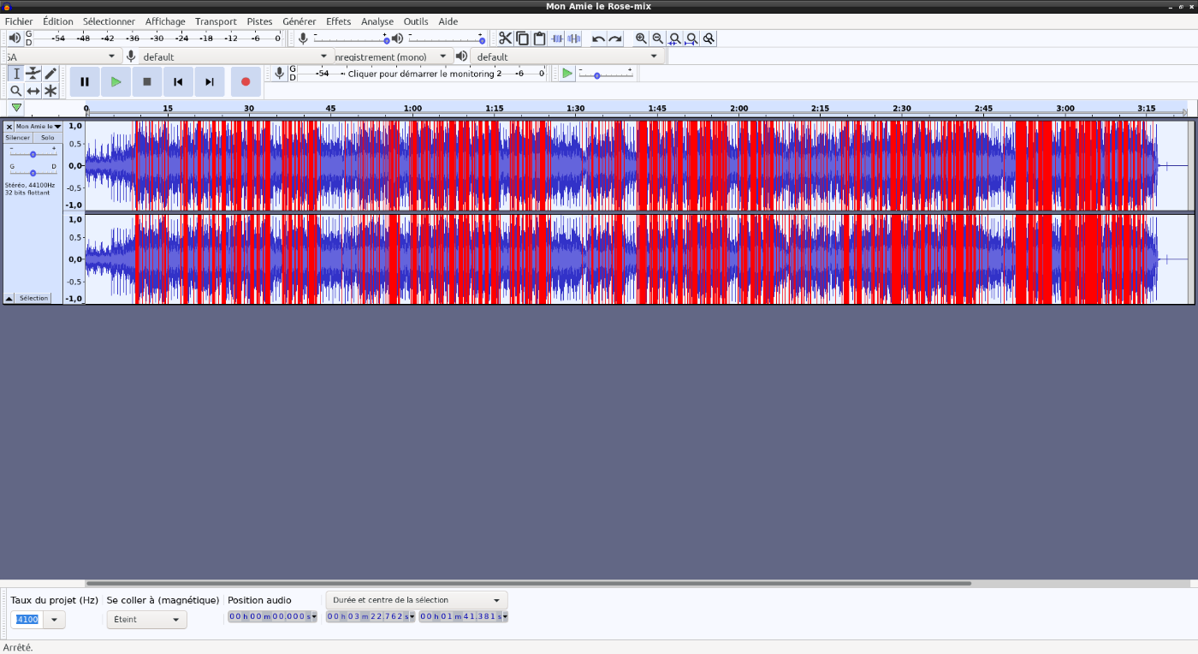Stop playback with the Stop button
Screen dimensions: 1198x654
coord(147,82)
